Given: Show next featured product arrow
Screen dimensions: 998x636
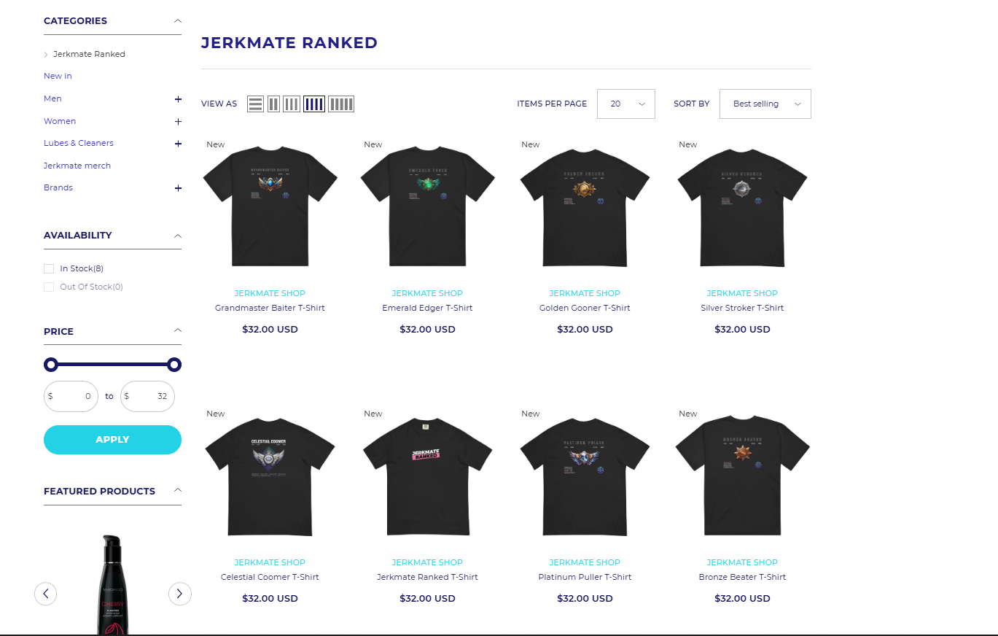Looking at the screenshot, I should click(x=180, y=594).
